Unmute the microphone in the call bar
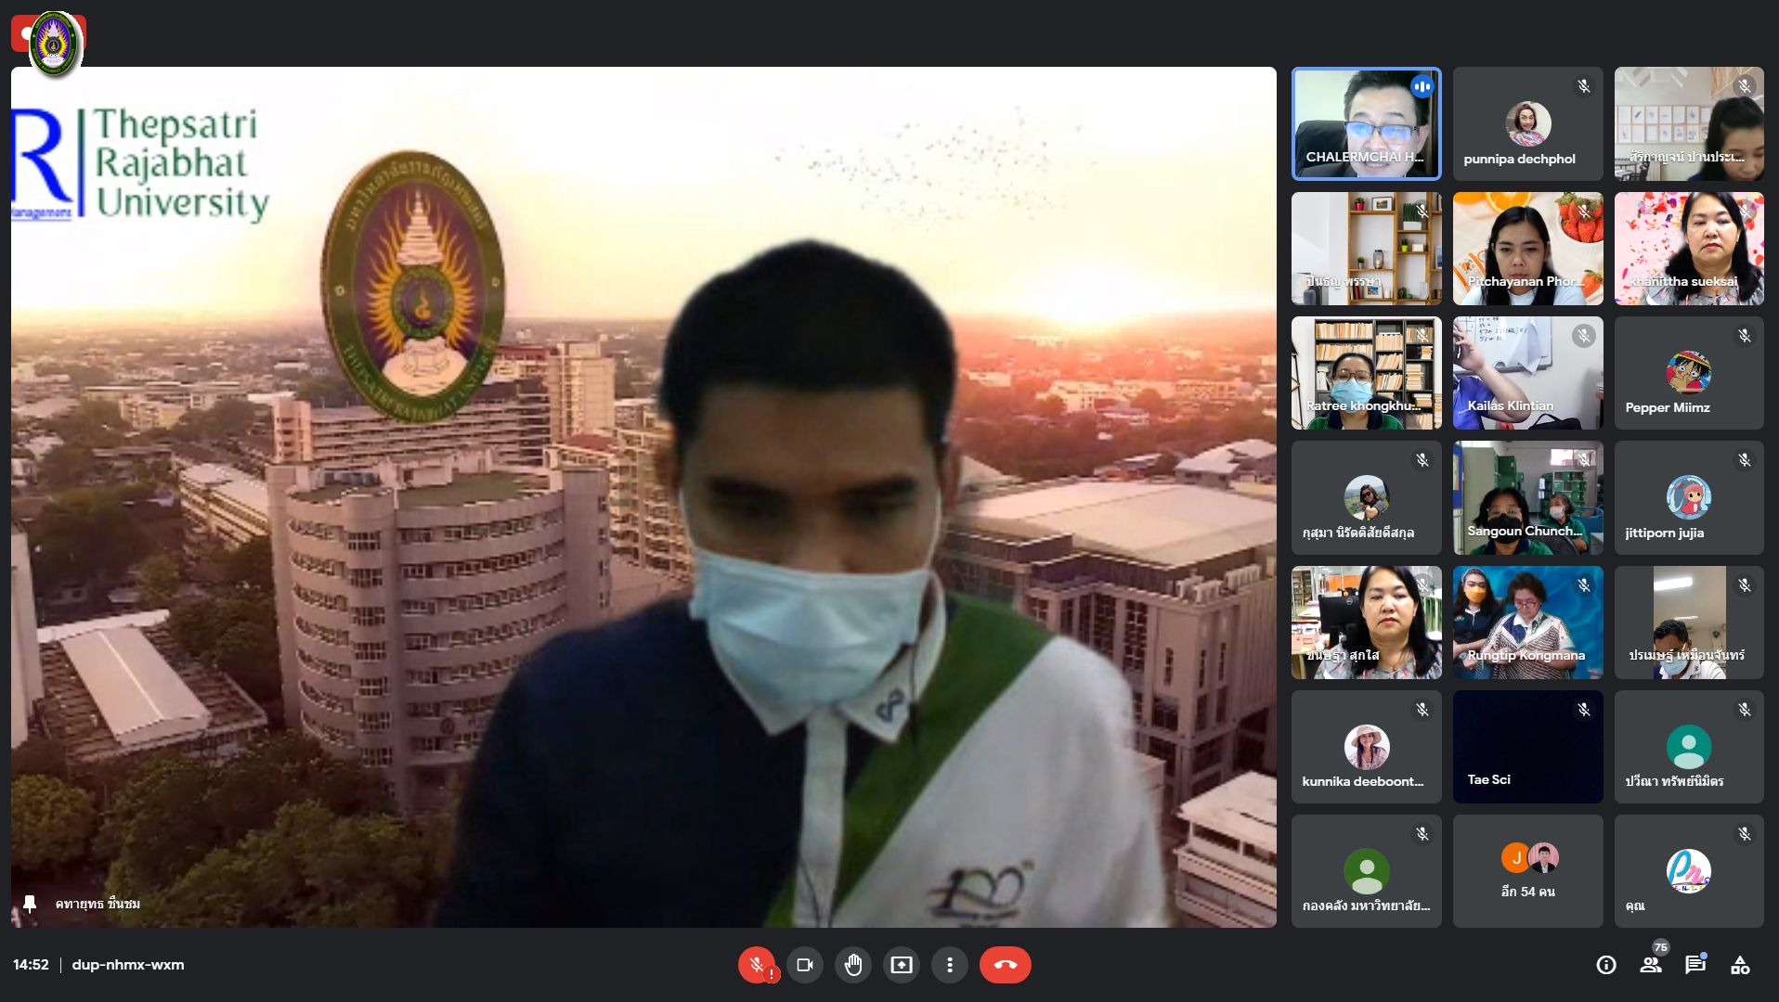Image resolution: width=1779 pixels, height=1002 pixels. [x=757, y=965]
